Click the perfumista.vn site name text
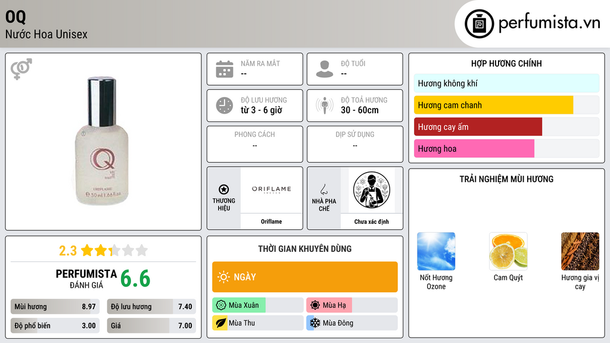 click(549, 23)
